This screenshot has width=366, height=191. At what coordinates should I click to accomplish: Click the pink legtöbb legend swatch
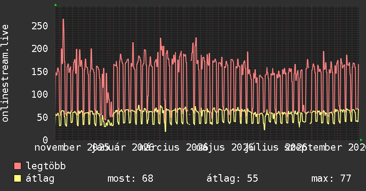click(x=17, y=166)
